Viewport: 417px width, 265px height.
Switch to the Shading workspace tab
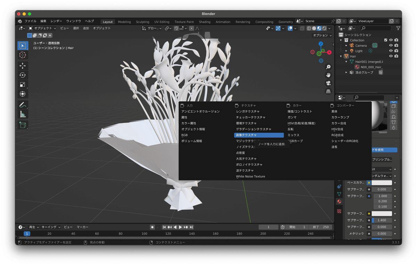[x=205, y=22]
